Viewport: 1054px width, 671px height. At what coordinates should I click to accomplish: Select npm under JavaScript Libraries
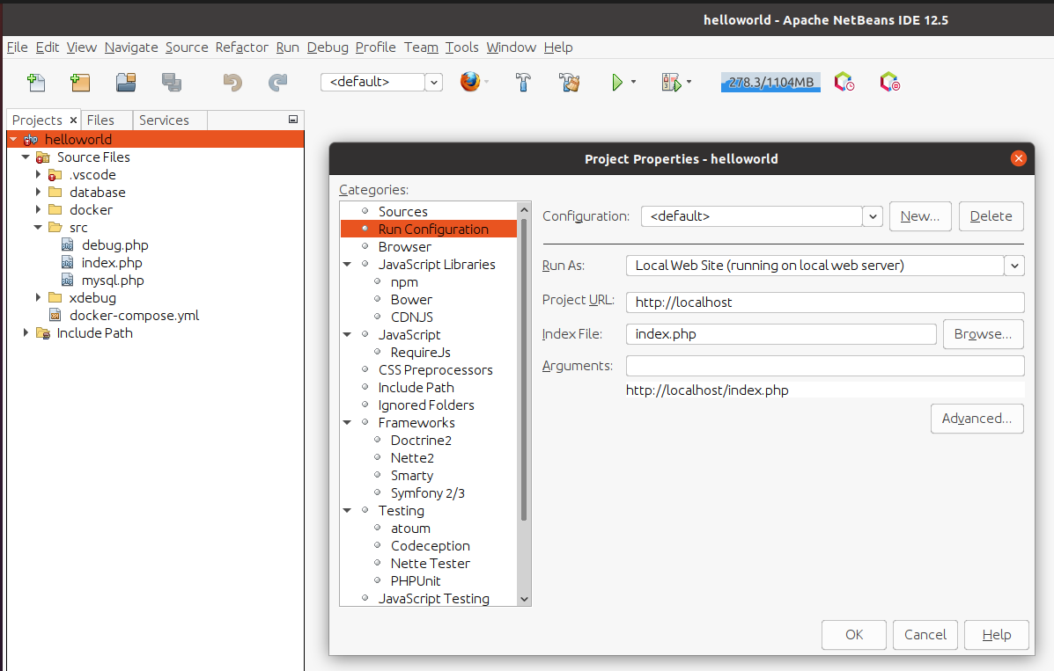pyautogui.click(x=404, y=282)
